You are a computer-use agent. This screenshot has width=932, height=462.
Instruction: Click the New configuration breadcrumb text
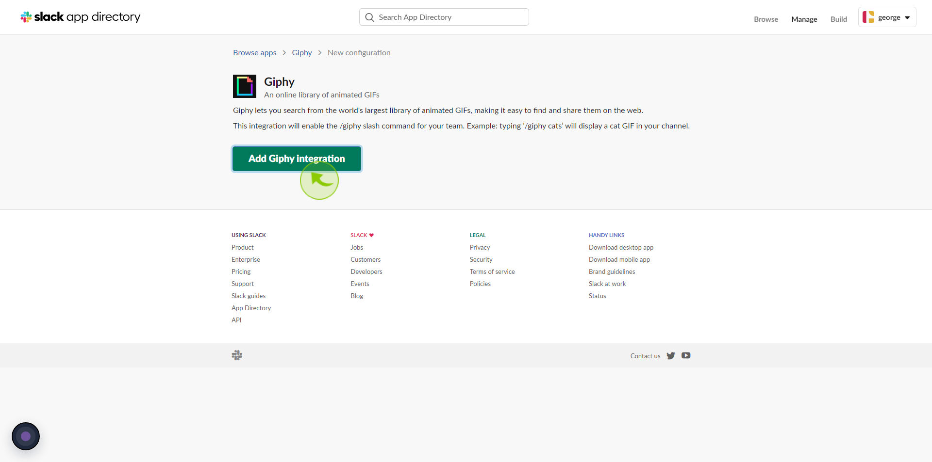point(359,53)
